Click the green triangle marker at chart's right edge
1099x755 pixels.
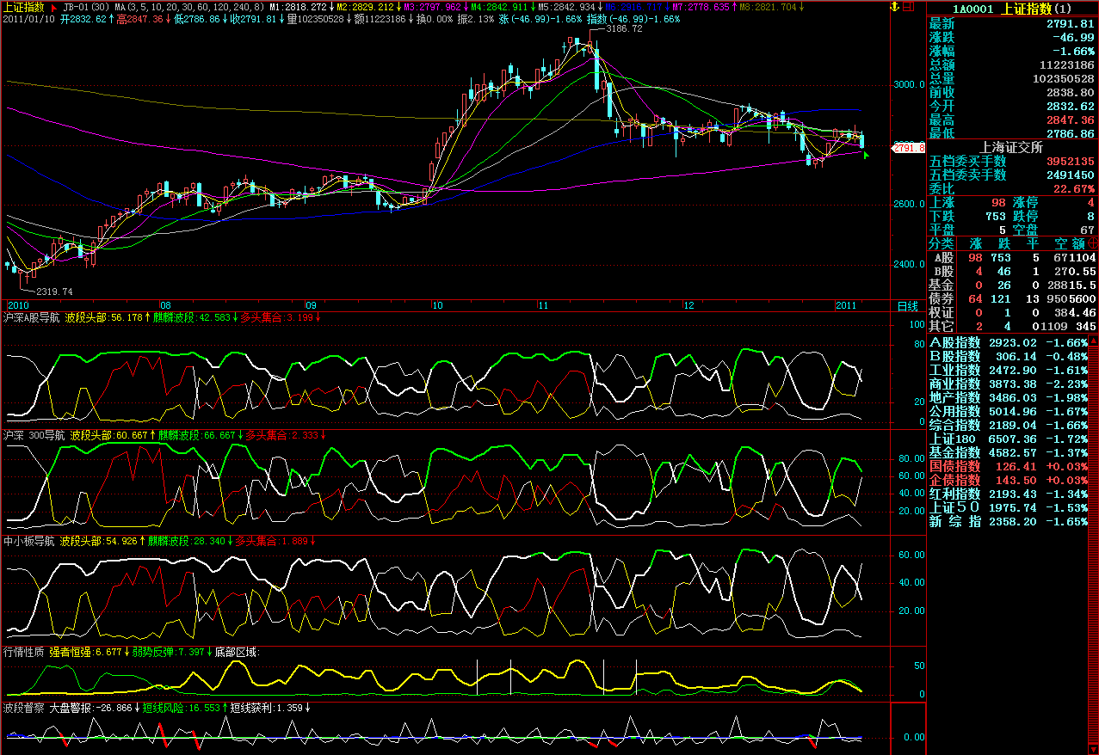pyautogui.click(x=866, y=155)
